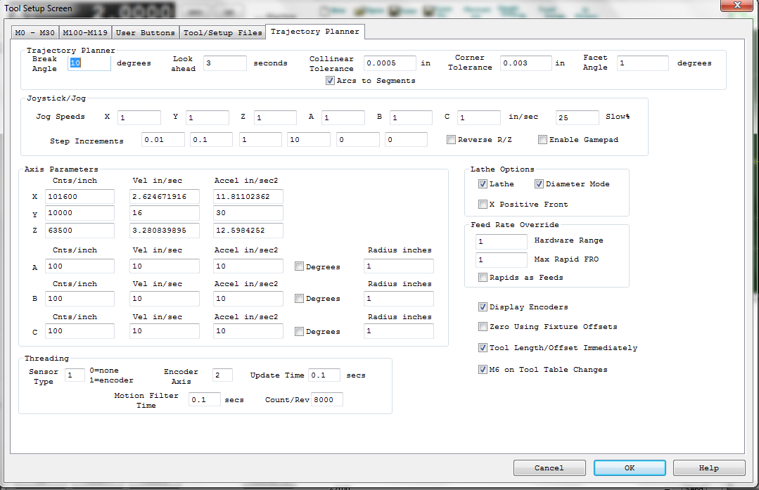The image size is (759, 490).
Task: Open Help for this dialog
Action: (708, 468)
